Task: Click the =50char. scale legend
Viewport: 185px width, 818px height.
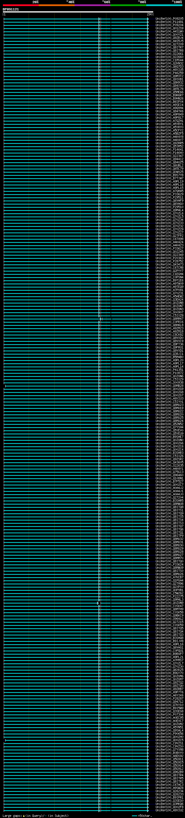Action: [x=142, y=815]
